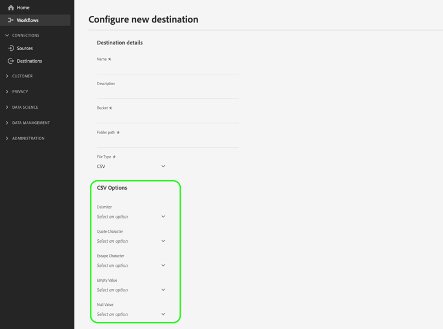
Task: Click the Sources arrow icon
Action: tap(11, 48)
